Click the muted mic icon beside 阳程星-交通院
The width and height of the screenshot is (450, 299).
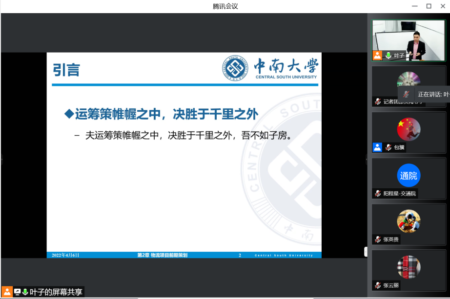[377, 194]
